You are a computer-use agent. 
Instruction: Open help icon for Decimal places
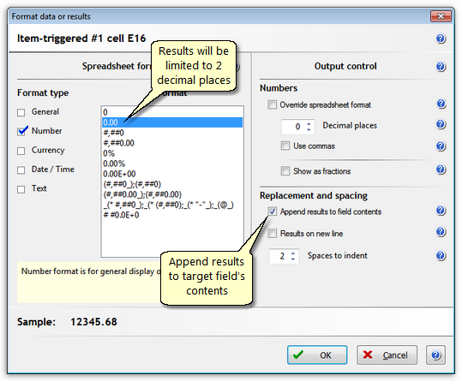tap(441, 124)
